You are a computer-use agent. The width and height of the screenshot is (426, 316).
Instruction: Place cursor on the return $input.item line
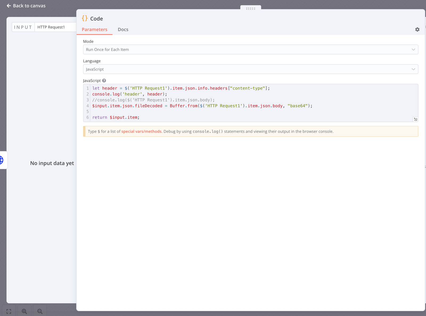(x=116, y=118)
